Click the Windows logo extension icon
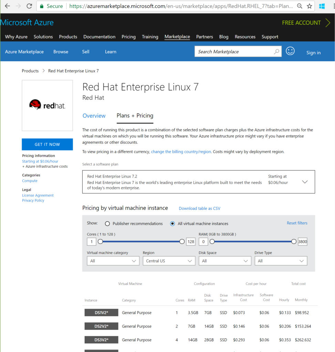The height and width of the screenshot is (352, 335). [x=322, y=6]
